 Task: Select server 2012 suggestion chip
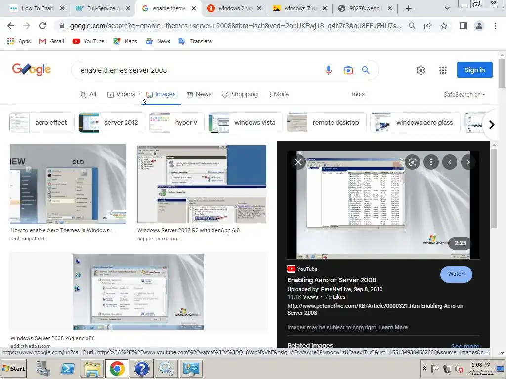pyautogui.click(x=111, y=123)
